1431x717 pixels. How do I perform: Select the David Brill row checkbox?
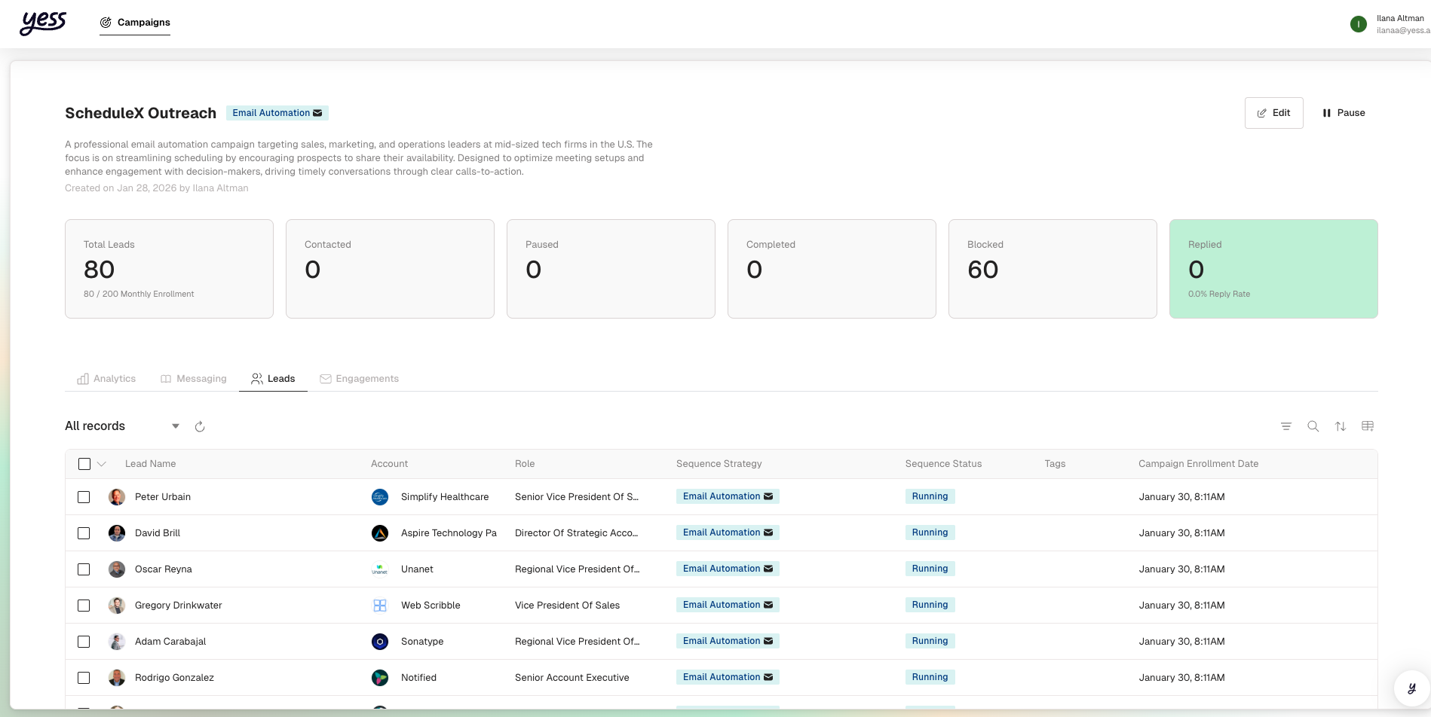(84, 533)
